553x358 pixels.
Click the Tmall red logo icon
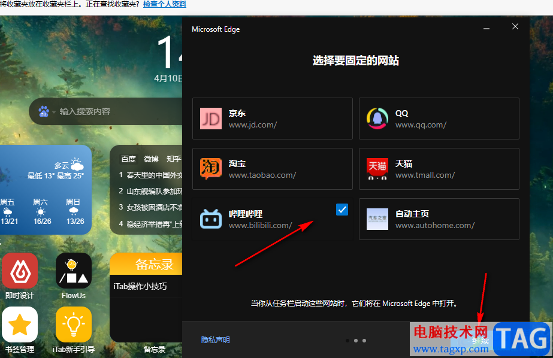[x=377, y=169]
